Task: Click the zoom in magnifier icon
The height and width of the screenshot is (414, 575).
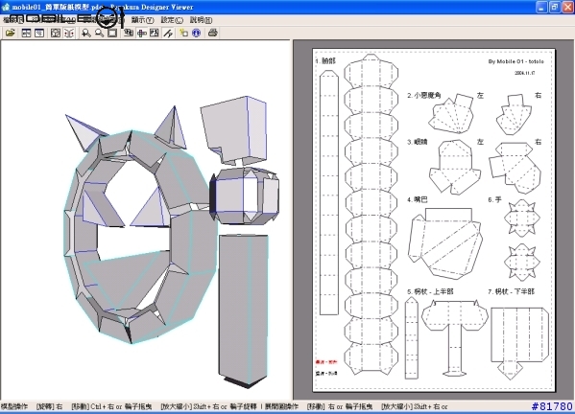Action: tap(86, 33)
